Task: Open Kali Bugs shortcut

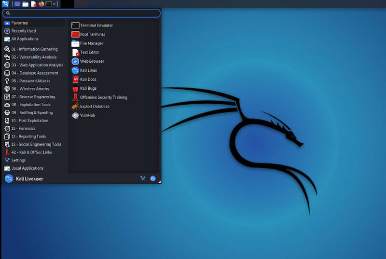Action: [x=114, y=88]
